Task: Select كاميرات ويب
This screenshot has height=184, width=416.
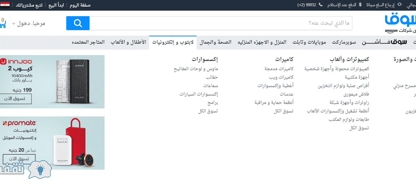Action: point(281,77)
